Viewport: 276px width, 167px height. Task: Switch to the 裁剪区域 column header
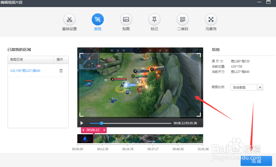(17, 60)
